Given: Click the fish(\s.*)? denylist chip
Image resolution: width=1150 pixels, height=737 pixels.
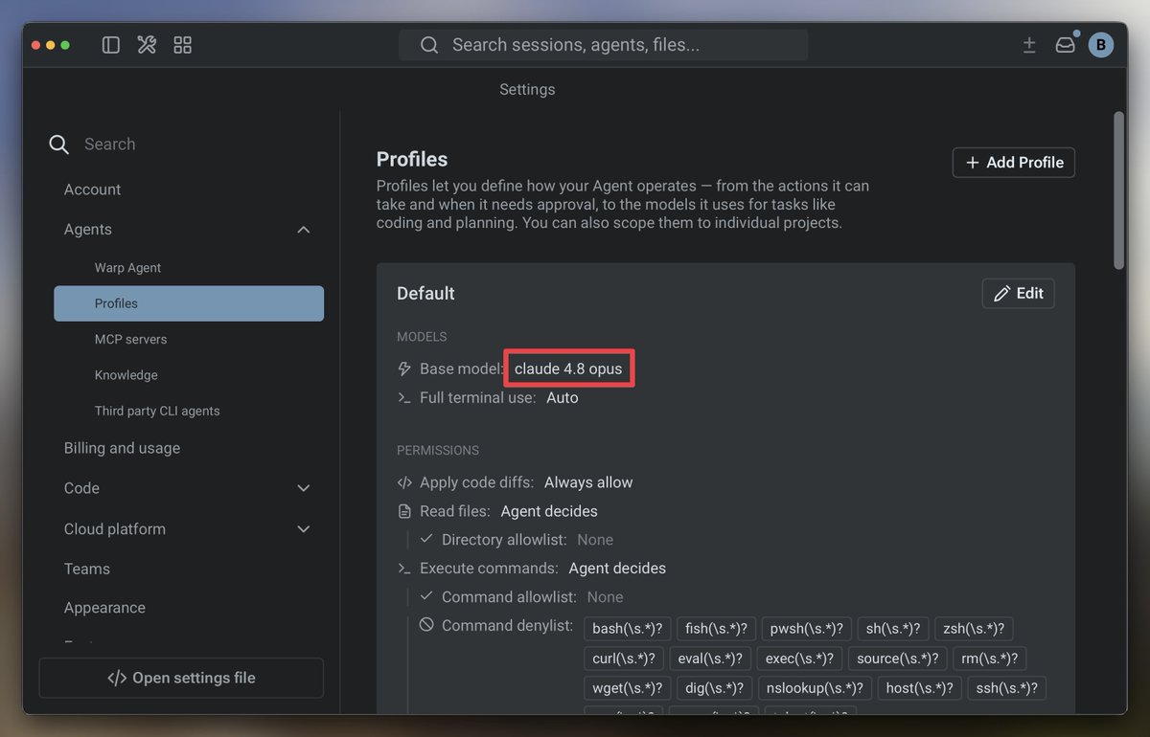Looking at the screenshot, I should (x=717, y=629).
